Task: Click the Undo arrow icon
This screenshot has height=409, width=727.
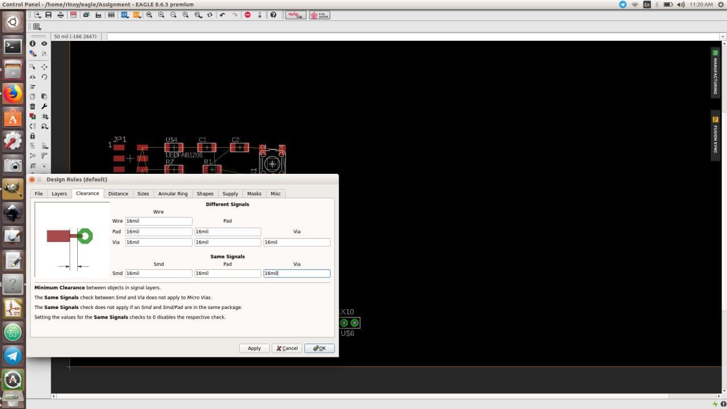Action: 222,15
